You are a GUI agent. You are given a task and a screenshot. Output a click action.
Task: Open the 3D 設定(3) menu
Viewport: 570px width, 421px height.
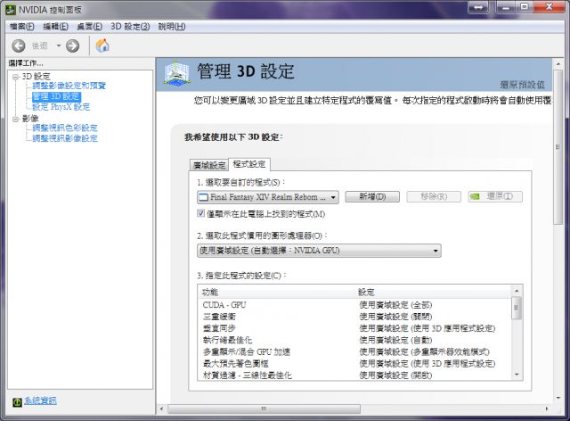click(130, 27)
